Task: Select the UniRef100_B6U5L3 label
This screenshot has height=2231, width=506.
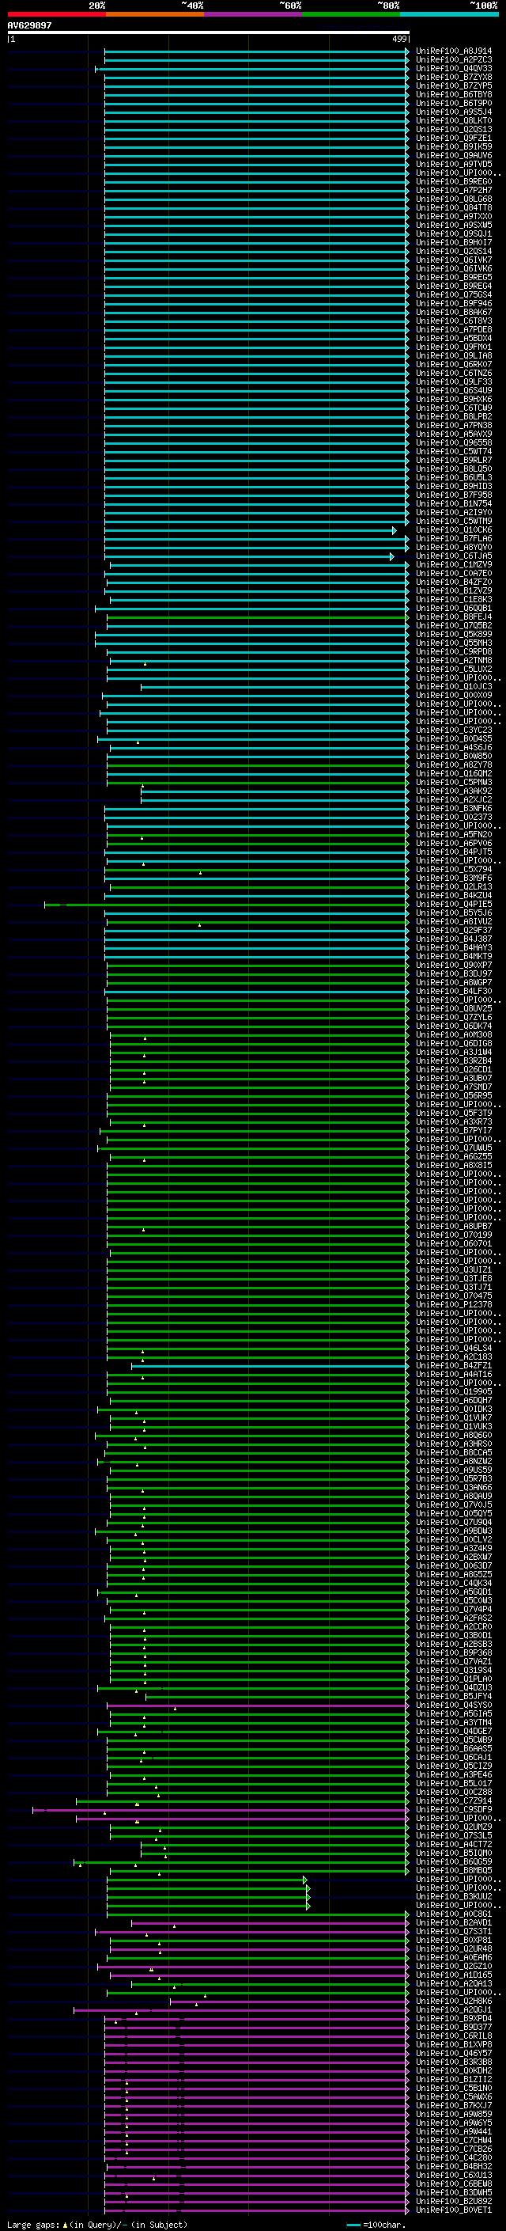Action: pos(453,477)
